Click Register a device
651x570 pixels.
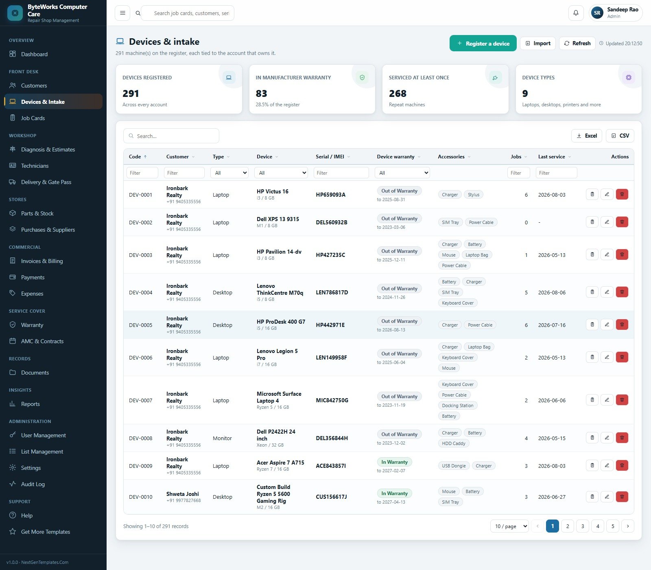pos(483,43)
